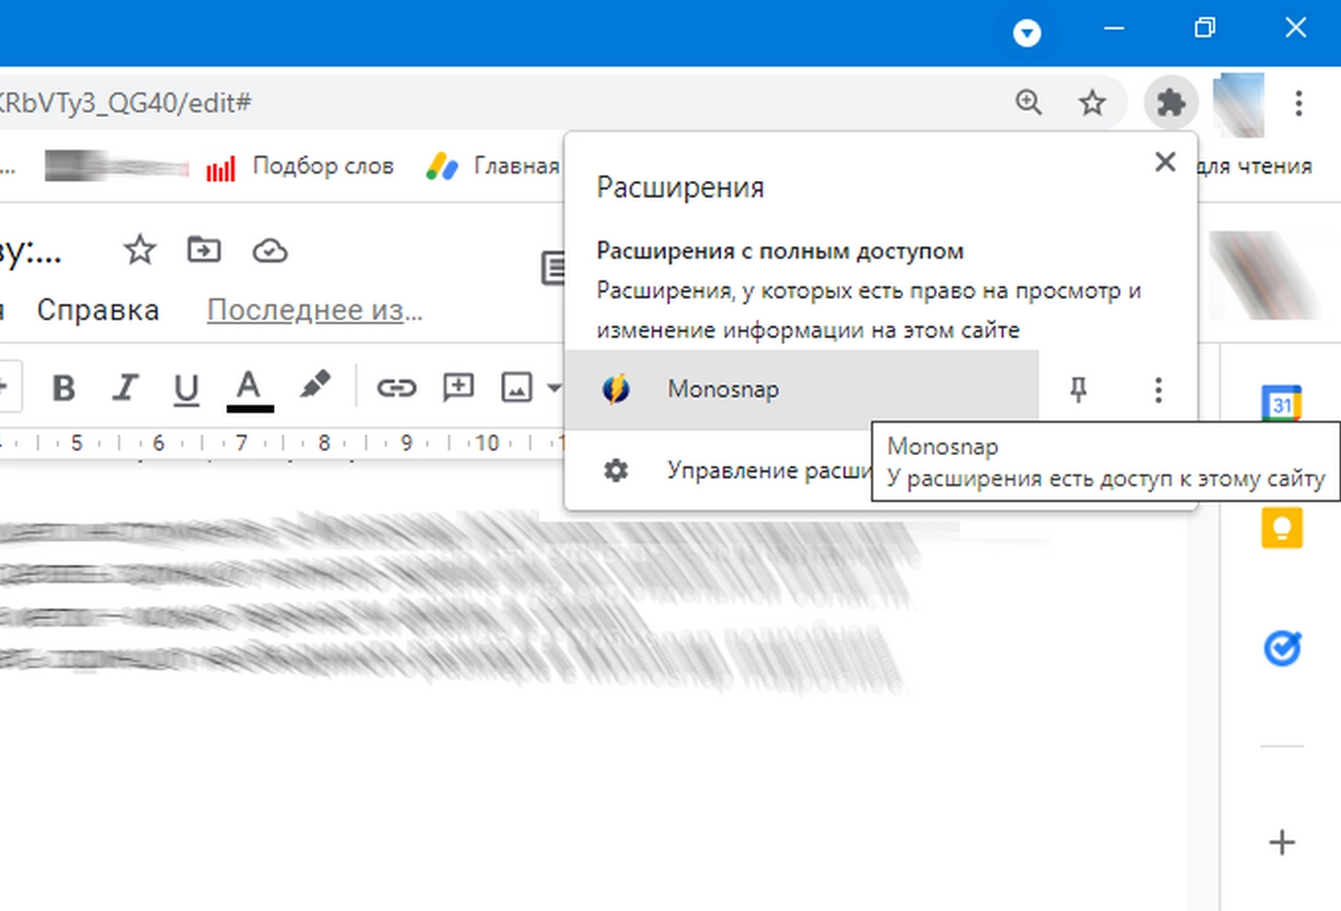
Task: Open the user profile avatar
Action: click(x=1239, y=103)
